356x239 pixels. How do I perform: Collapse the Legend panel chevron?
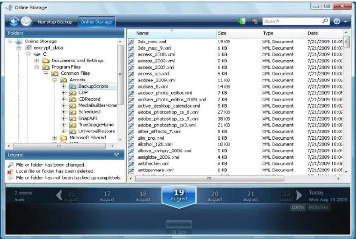point(116,154)
